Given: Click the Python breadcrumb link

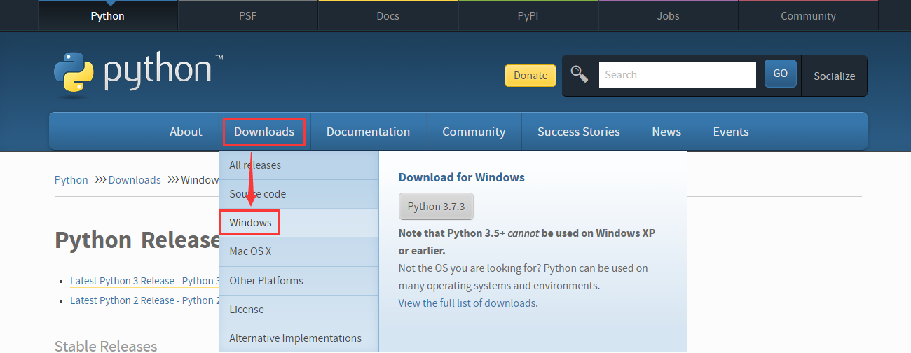Looking at the screenshot, I should click(71, 180).
